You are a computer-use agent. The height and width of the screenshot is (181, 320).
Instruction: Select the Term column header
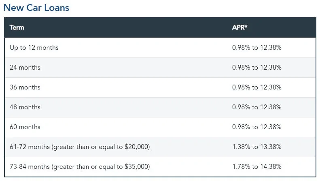(x=17, y=28)
